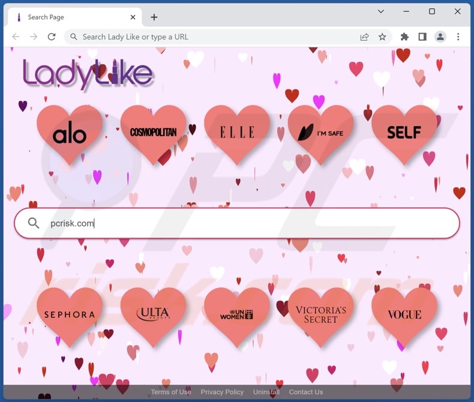Click the magnifier icon in page search box
The height and width of the screenshot is (402, 474).
(34, 223)
